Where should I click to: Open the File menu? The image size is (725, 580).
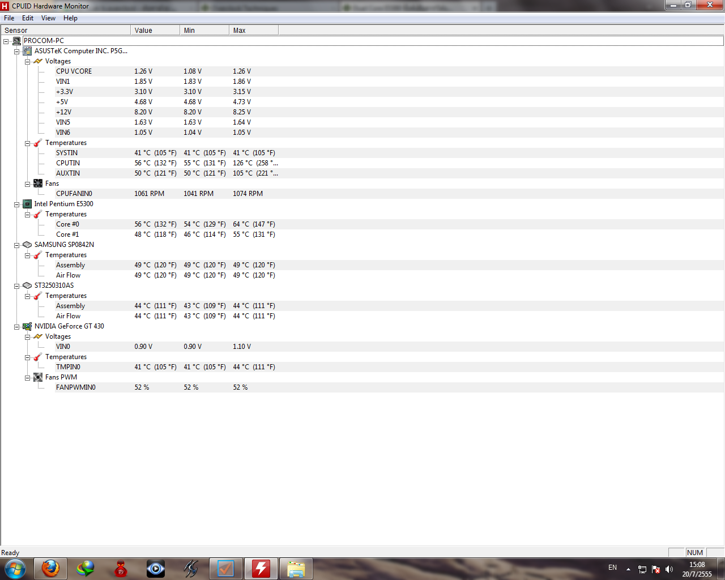(9, 18)
